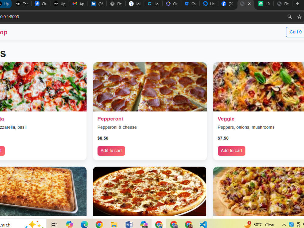Click the price '$7.50'
Screen dimensions: 304x228
223,138
